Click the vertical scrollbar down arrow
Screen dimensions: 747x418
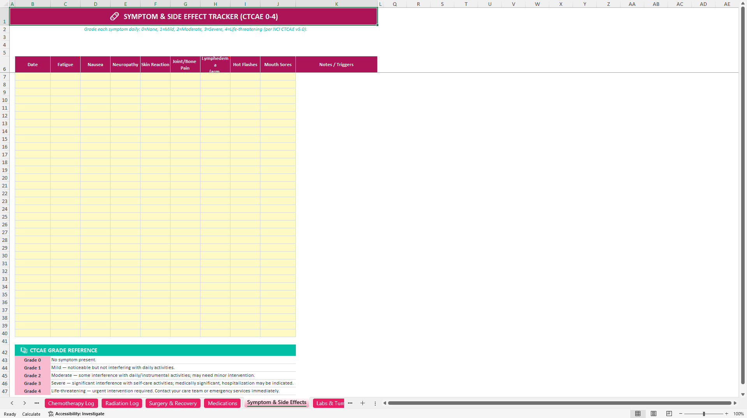743,394
